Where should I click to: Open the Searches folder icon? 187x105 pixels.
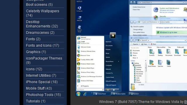pyautogui.click(x=160, y=63)
